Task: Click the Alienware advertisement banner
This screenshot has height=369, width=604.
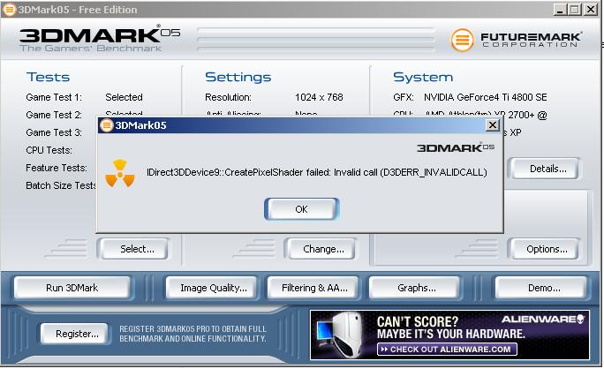Action: coord(449,335)
